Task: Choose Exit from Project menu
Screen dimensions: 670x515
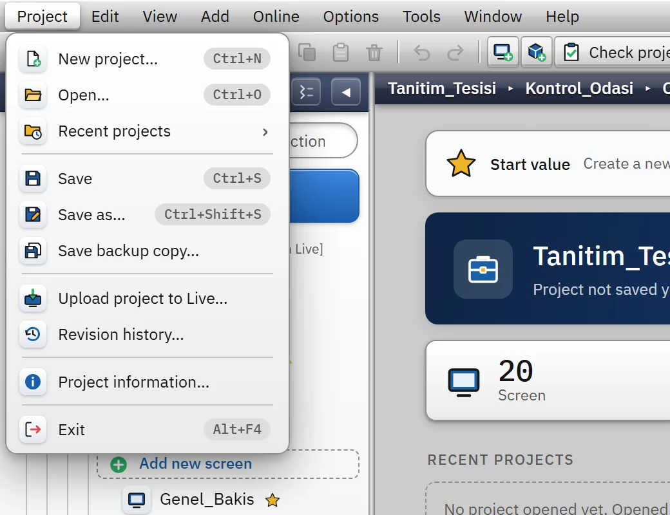Action: [x=148, y=429]
